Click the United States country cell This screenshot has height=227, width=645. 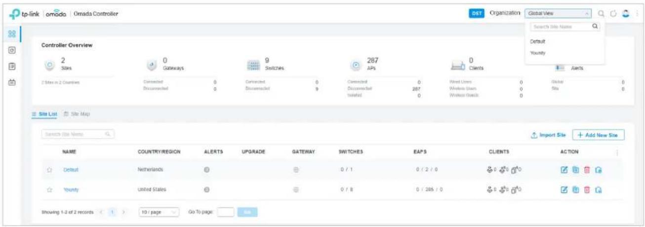click(152, 189)
